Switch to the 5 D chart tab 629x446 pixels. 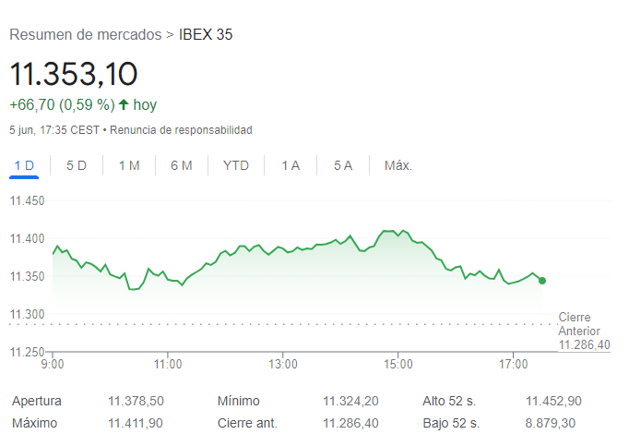click(x=77, y=165)
